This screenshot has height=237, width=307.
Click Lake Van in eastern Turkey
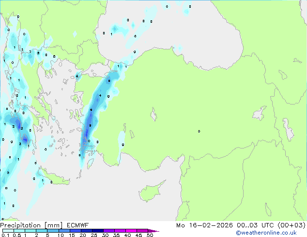(261, 114)
